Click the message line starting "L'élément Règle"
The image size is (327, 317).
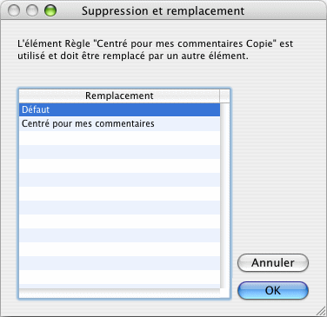click(x=156, y=43)
